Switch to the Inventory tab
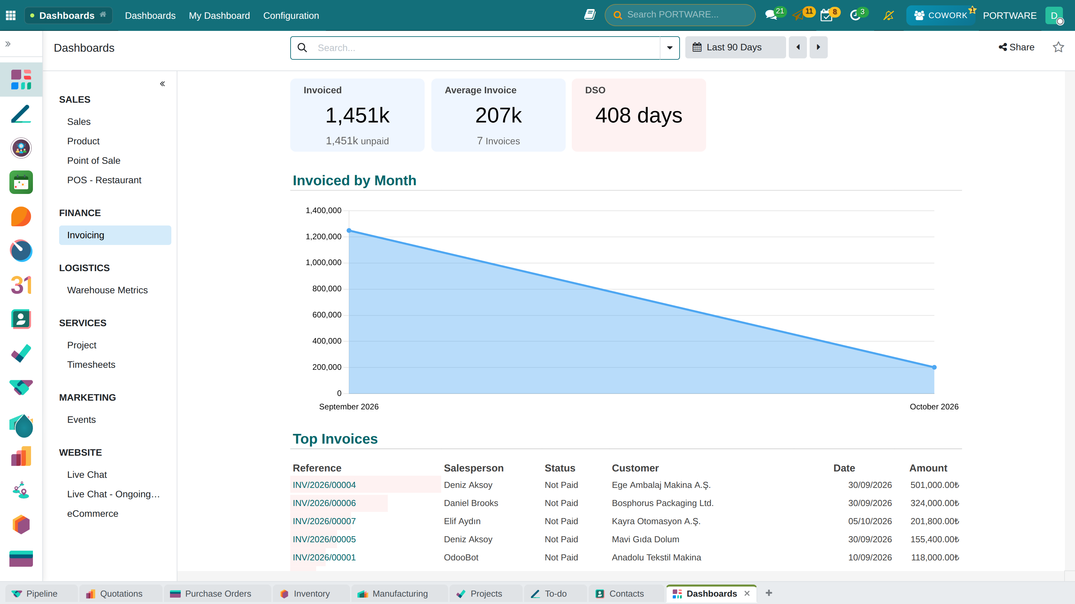The height and width of the screenshot is (604, 1075). [311, 594]
